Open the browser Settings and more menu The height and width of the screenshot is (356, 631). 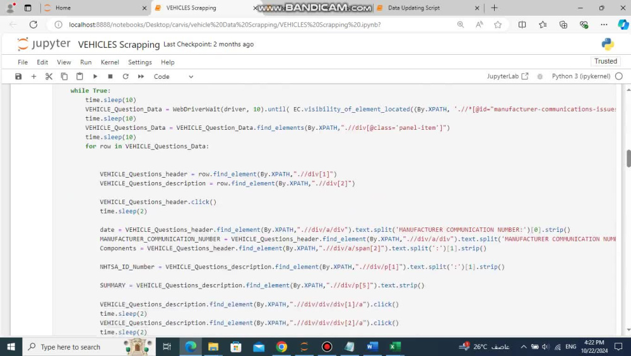pyautogui.click(x=604, y=25)
